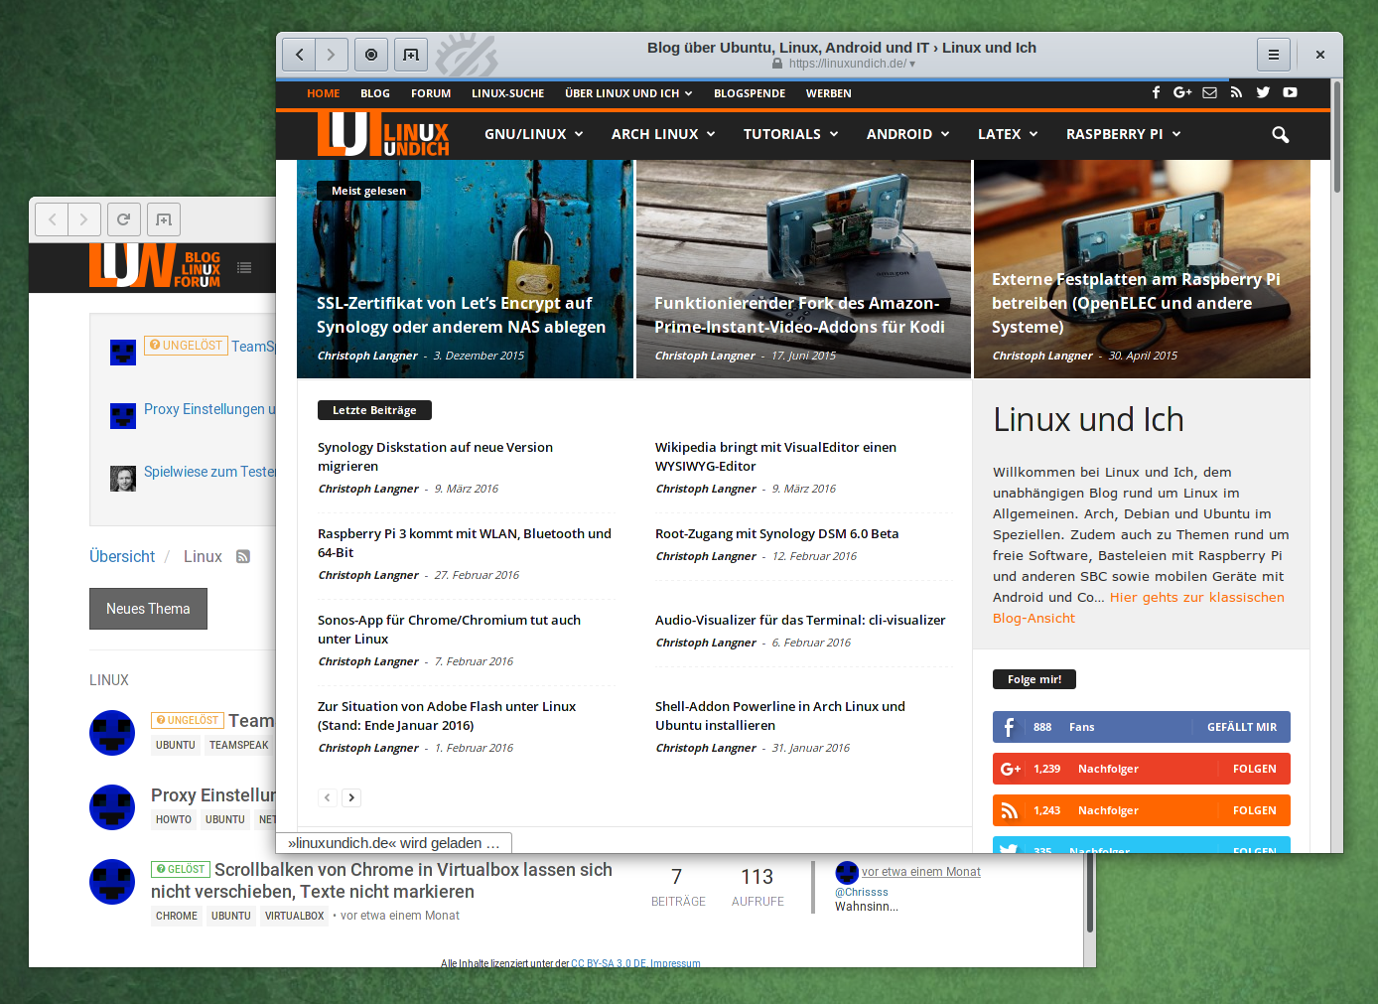The width and height of the screenshot is (1378, 1004).
Task: Click the RSS icon in the orange follower row
Action: click(x=1010, y=810)
